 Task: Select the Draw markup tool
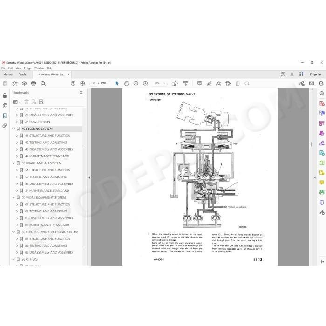point(218,83)
